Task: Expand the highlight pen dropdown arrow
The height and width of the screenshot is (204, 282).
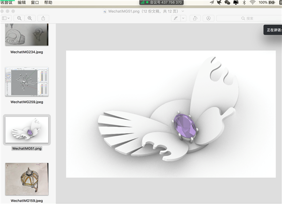Action: [x=183, y=18]
